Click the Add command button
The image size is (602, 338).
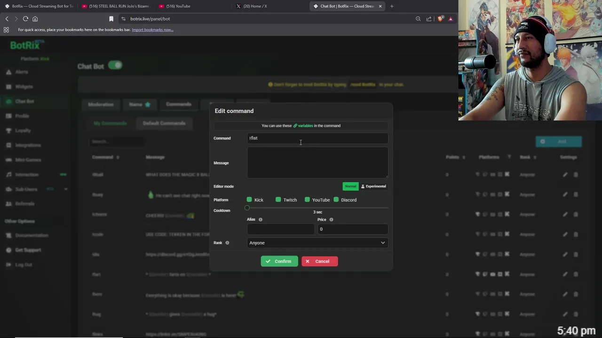point(559,141)
